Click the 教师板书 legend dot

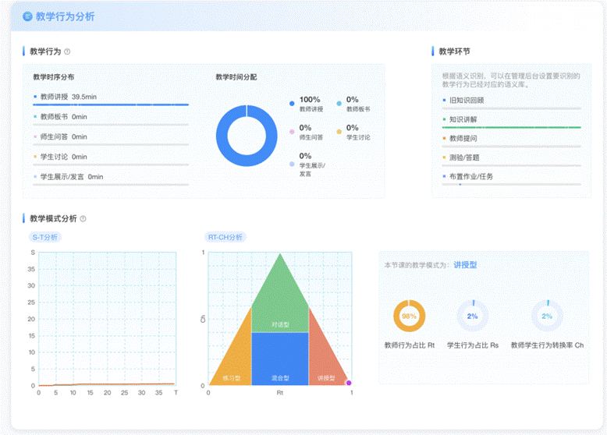pos(339,103)
